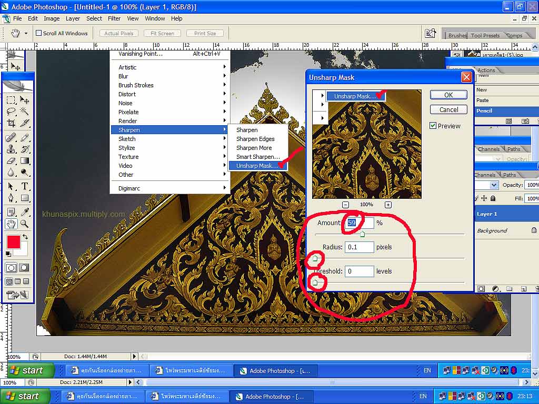This screenshot has width=539, height=404.
Task: Choose Smart Sharpen from submenu
Action: 258,157
